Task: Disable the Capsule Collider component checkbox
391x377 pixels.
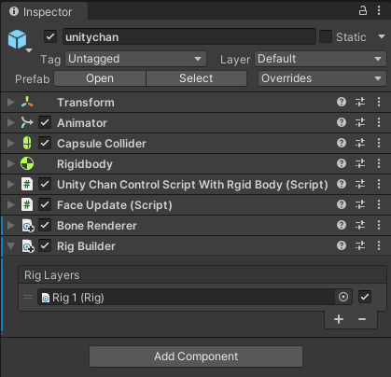Action: (x=45, y=143)
